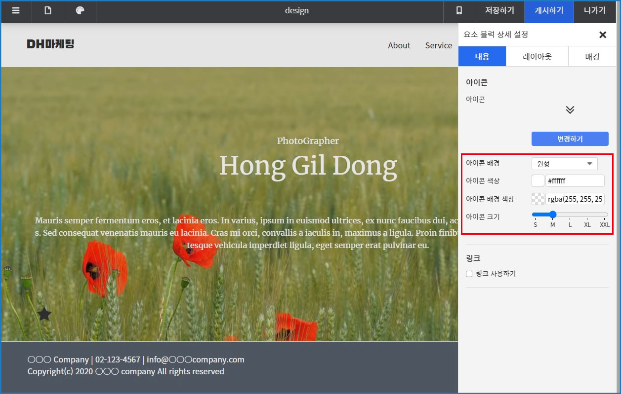This screenshot has width=621, height=394.
Task: Click the 저장하기 save button
Action: 499,11
